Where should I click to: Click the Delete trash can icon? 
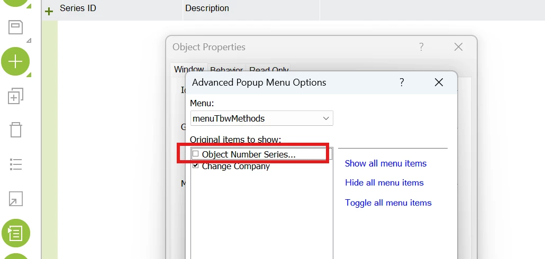coord(16,129)
